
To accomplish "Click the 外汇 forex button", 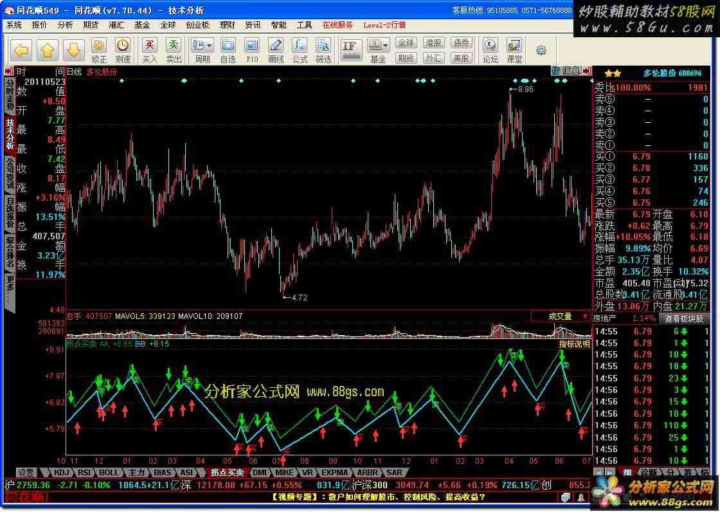I will [x=433, y=57].
